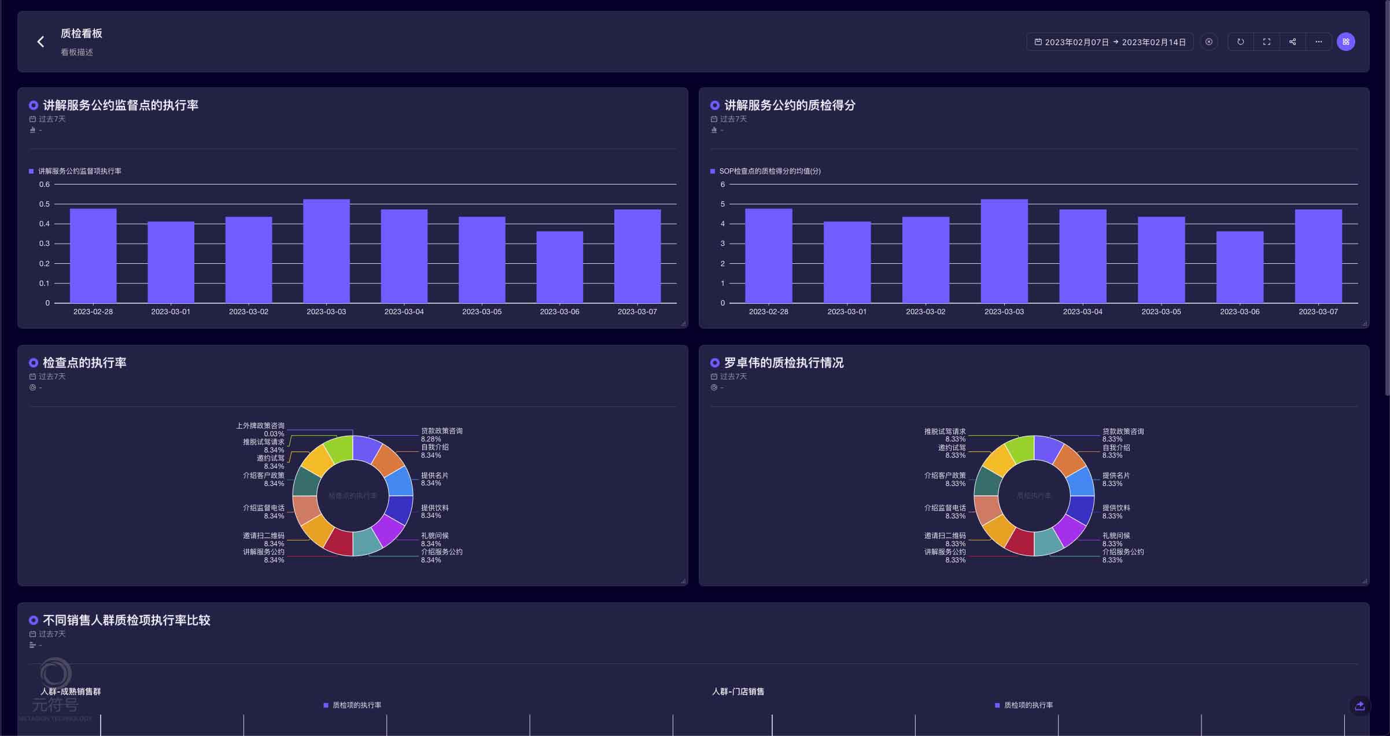
Task: Click the 讲解服务公约监督点的执行率 chart title
Action: pos(120,105)
